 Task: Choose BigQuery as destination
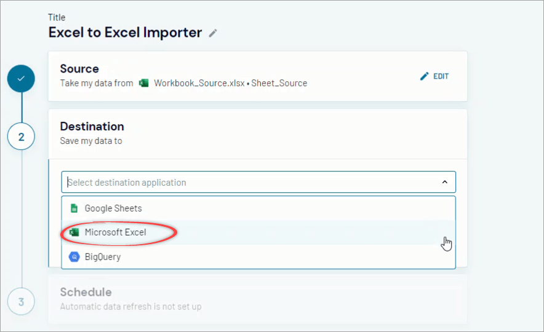coord(258,257)
